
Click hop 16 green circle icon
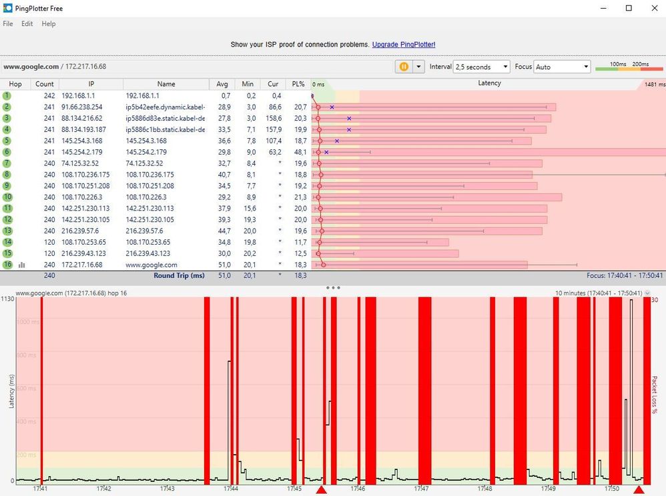tap(7, 265)
